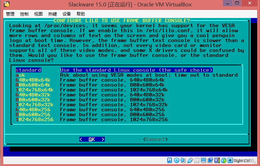Click the display monitor status icon
The width and height of the screenshot is (260, 166).
tap(203, 160)
